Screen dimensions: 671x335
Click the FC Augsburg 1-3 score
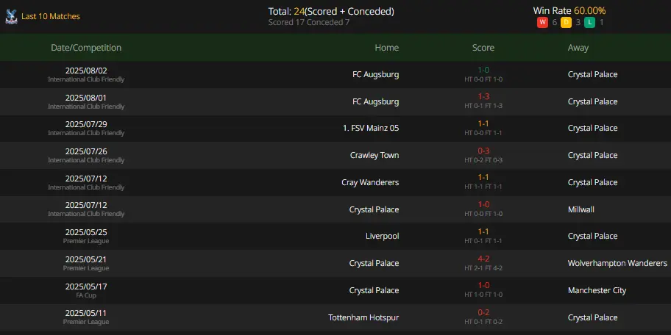(483, 97)
